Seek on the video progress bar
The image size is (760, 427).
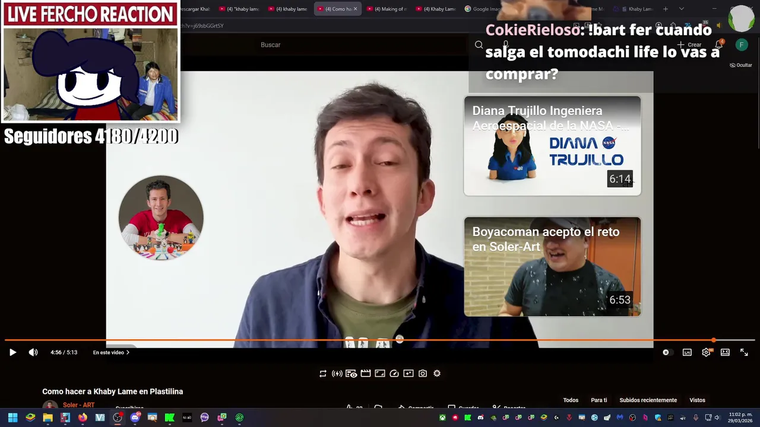[380, 340]
